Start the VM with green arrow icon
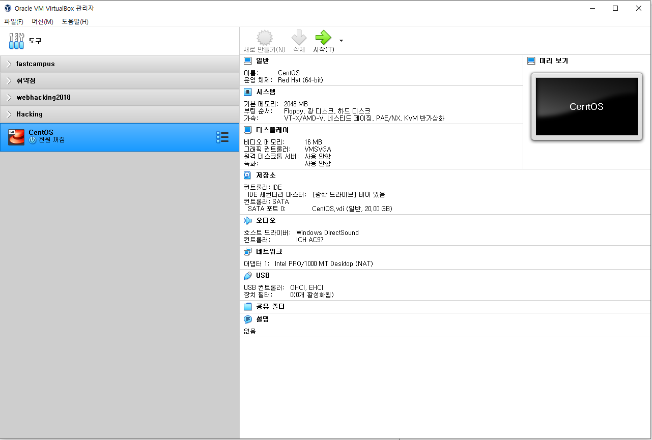Viewport: 652px width, 440px height. pos(323,38)
